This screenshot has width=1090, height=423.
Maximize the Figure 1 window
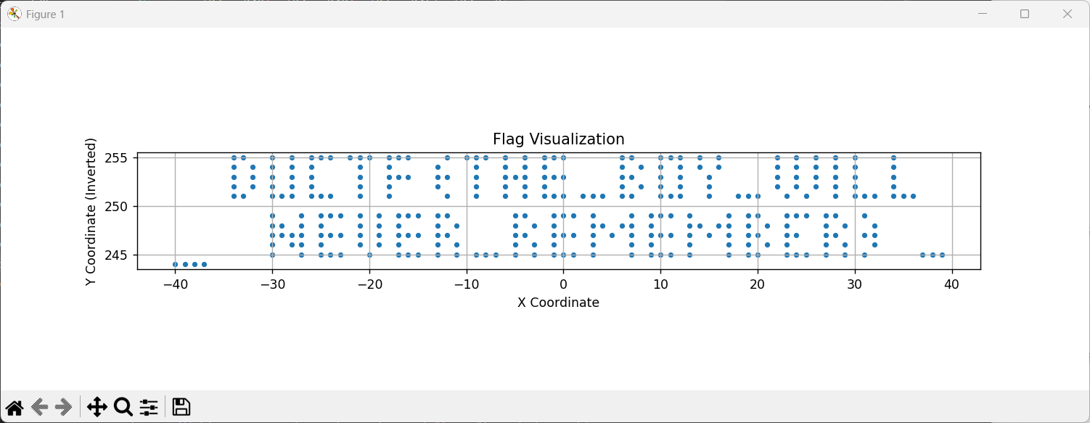pyautogui.click(x=1025, y=14)
